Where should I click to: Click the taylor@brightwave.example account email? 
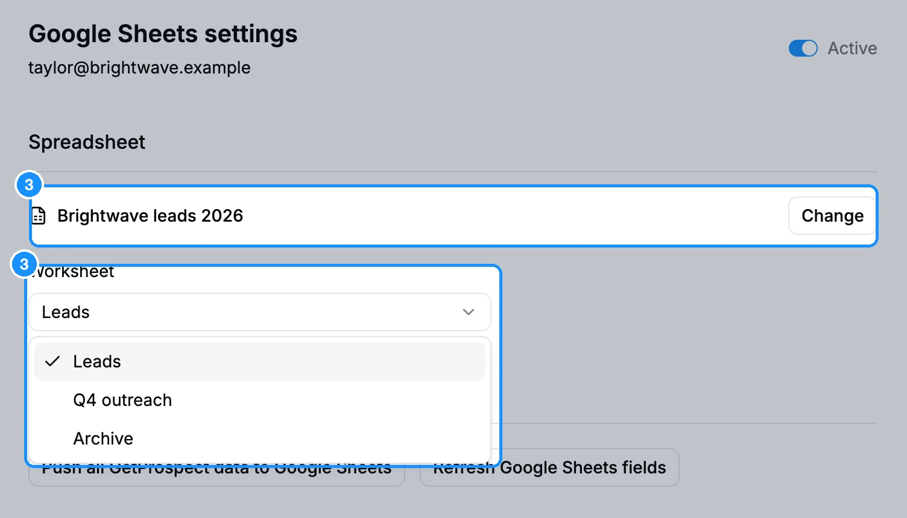pos(139,67)
